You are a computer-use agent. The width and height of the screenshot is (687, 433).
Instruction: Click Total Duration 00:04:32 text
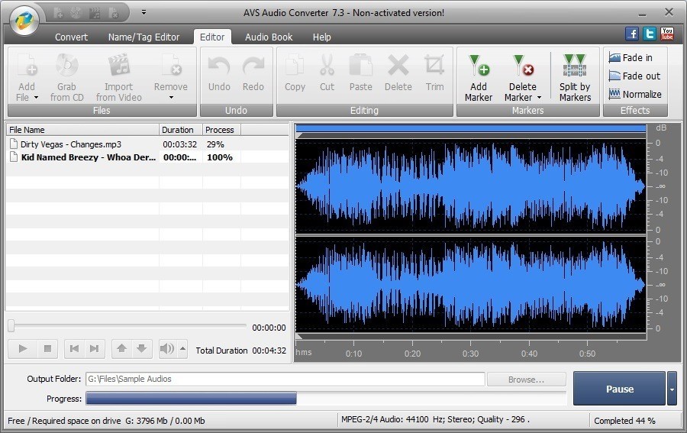241,351
